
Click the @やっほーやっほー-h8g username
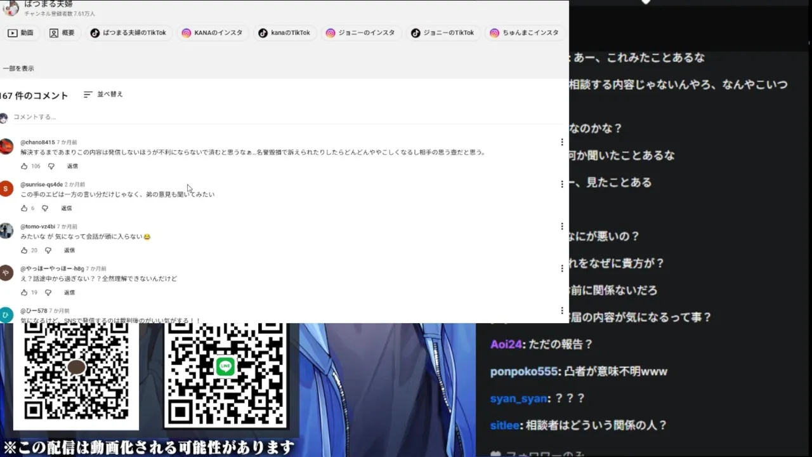(52, 269)
